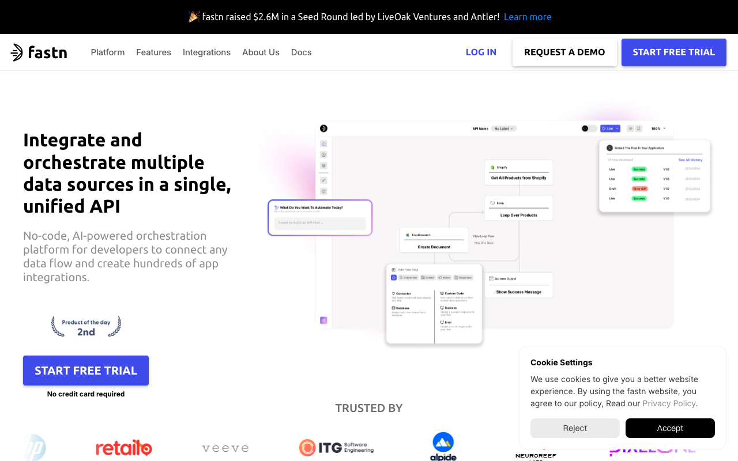Open the Platform menu item
Viewport: 738px width, 461px height.
pyautogui.click(x=108, y=52)
